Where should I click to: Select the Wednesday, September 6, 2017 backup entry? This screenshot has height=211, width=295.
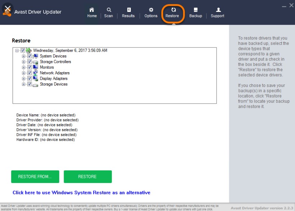pos(70,50)
